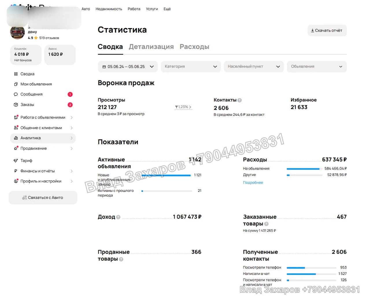This screenshot has width=370, height=302.
Task: Click the help icon next to Проданные товары
Action: point(121,259)
